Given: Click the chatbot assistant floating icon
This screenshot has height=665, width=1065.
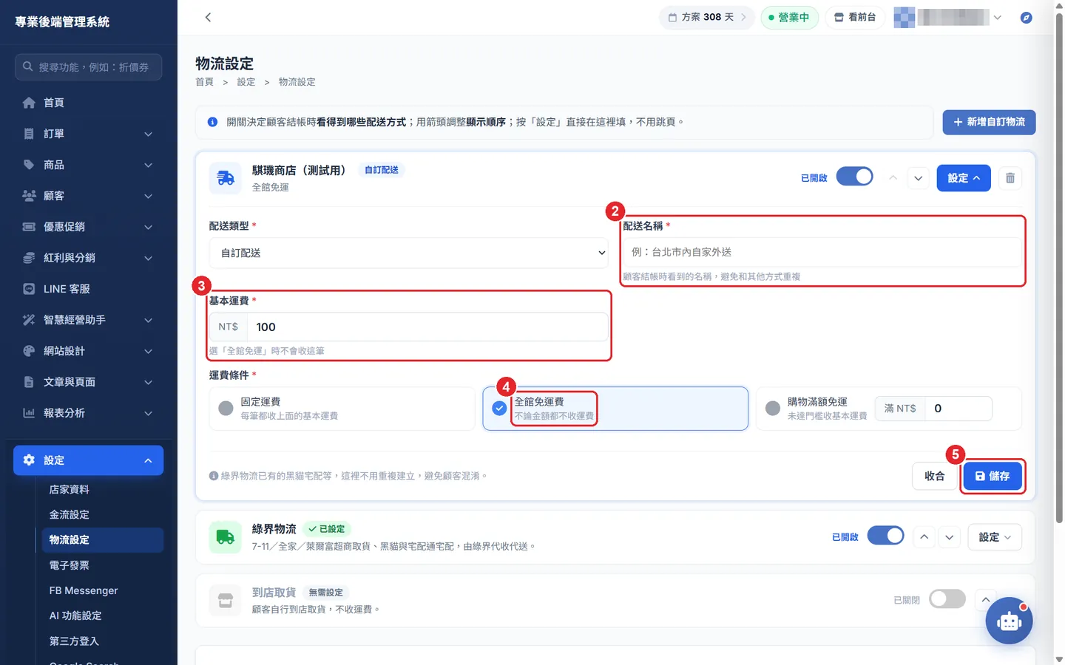Looking at the screenshot, I should coord(1009,621).
